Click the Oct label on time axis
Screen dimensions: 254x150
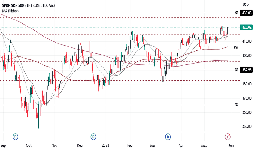[x=29, y=145]
